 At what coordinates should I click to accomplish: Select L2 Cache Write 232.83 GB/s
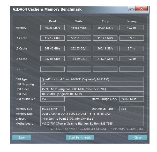tap(79, 48)
